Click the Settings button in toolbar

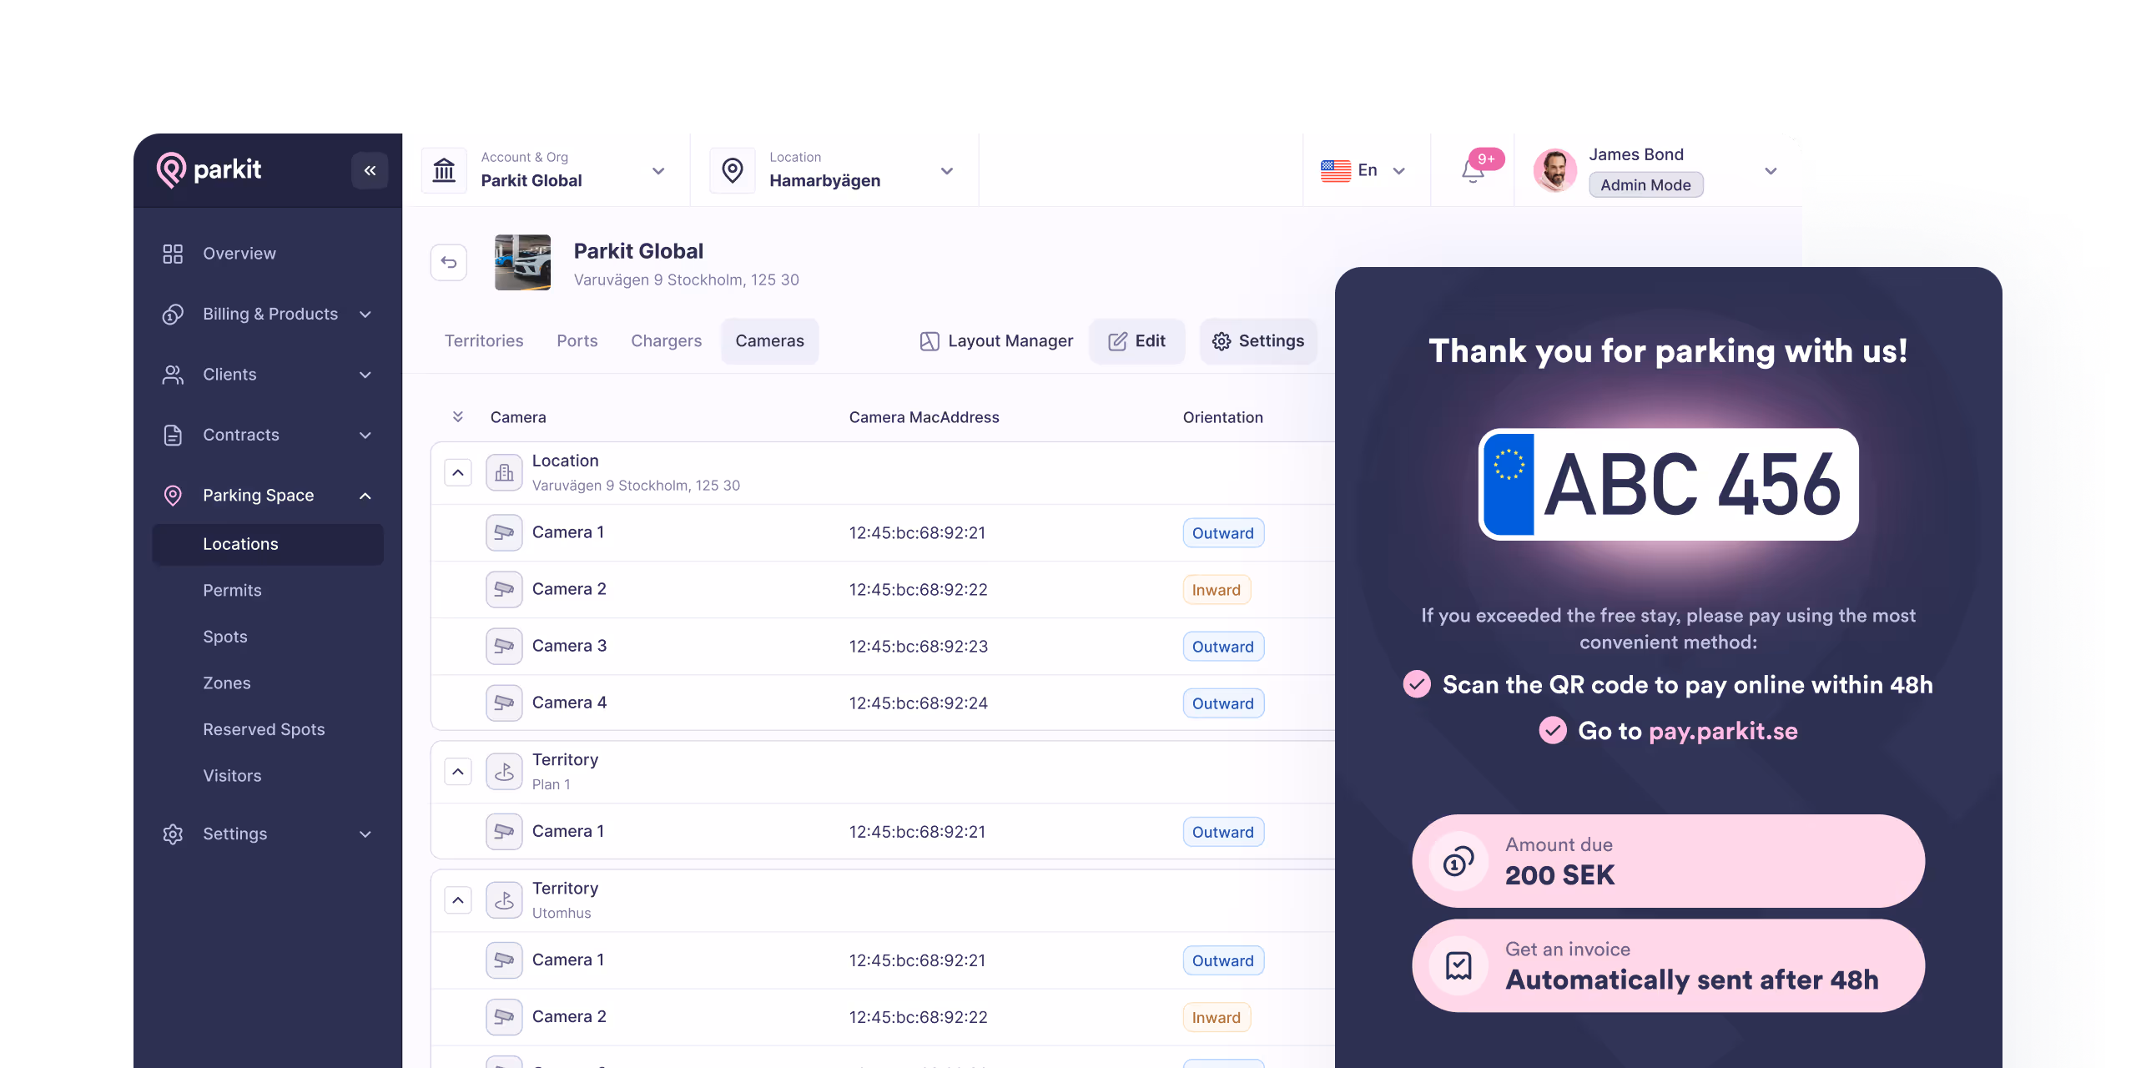click(1258, 341)
